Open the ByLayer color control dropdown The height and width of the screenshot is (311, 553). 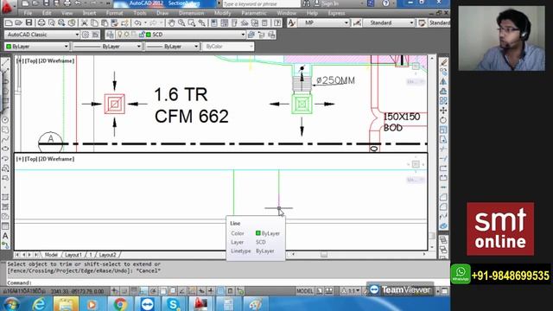pos(66,47)
